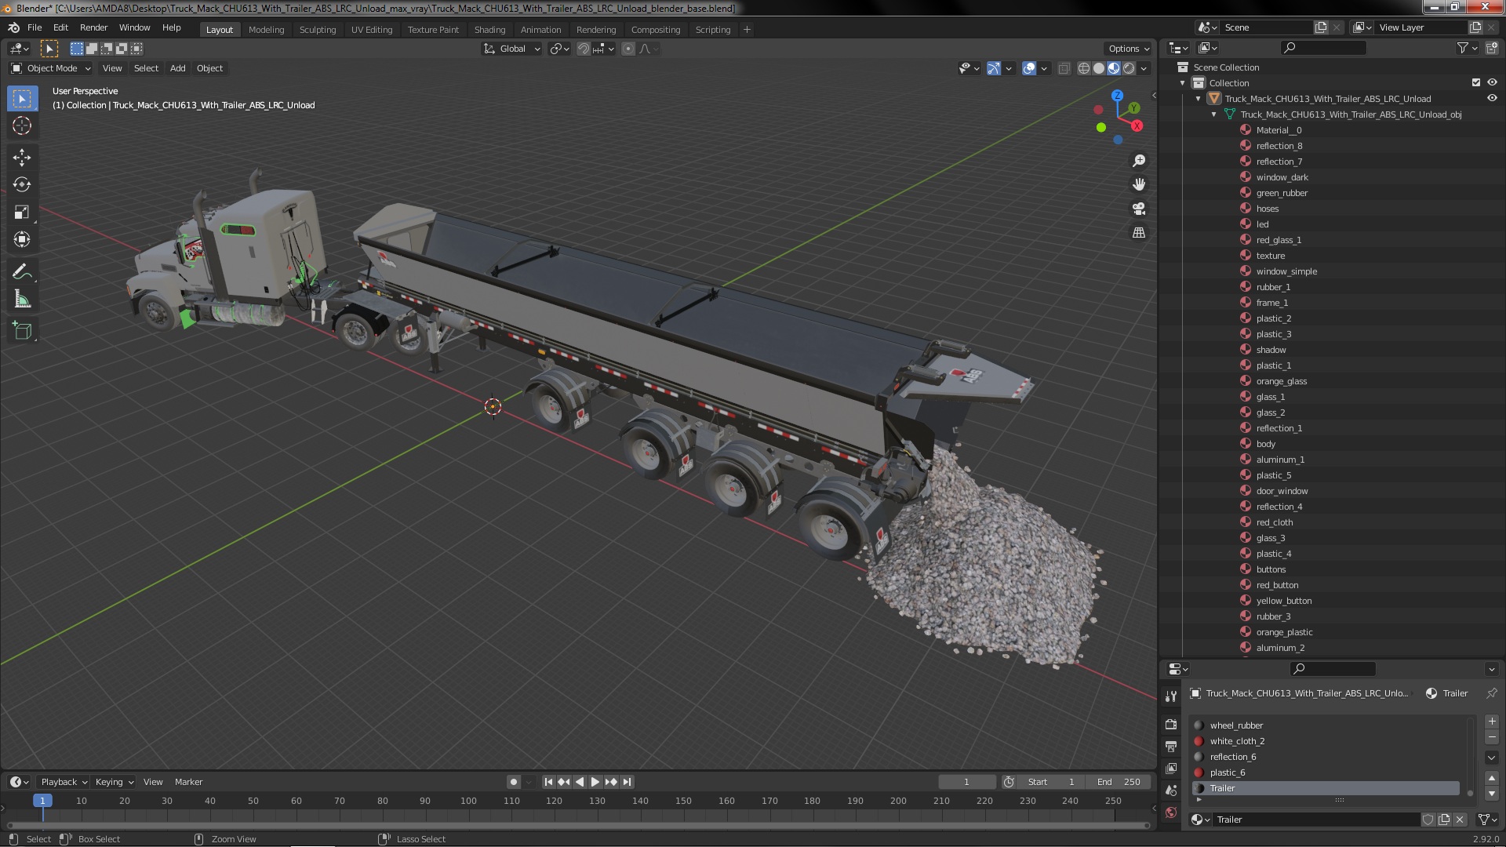Click the outliner search field
The width and height of the screenshot is (1506, 847).
[x=1324, y=48]
